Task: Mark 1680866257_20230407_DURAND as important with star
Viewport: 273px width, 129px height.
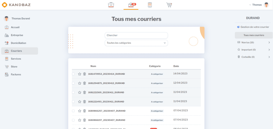Action: pos(79,111)
